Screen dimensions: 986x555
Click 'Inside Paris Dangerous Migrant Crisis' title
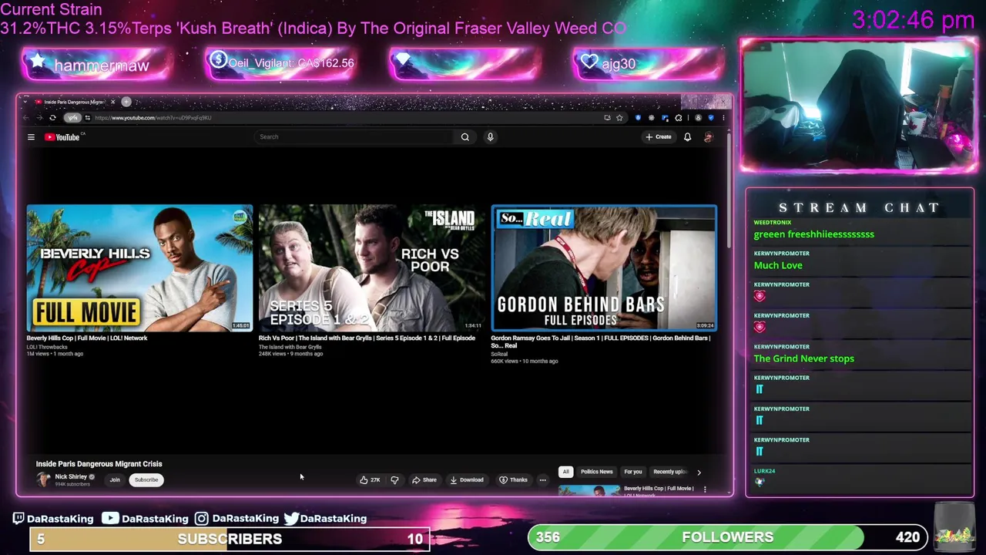(x=99, y=464)
